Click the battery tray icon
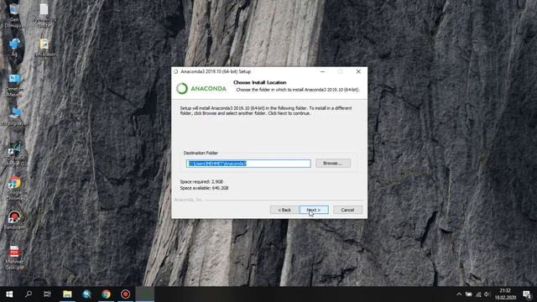 [468, 294]
